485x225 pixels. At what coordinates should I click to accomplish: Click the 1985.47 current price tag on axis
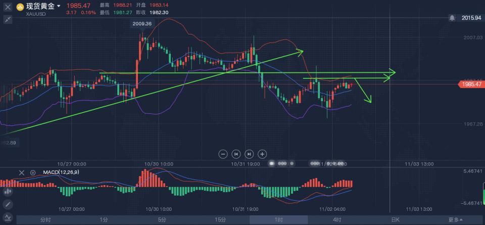coord(470,84)
